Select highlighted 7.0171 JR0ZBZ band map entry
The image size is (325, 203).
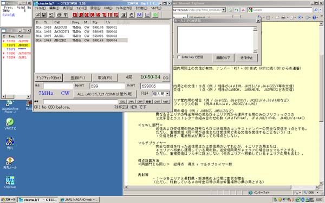coord(16,45)
